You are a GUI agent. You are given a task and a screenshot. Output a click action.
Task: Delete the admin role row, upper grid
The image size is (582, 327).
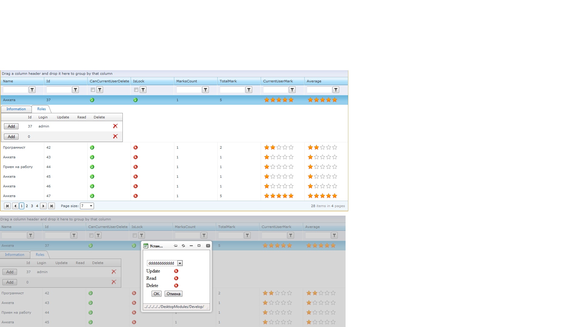tap(115, 126)
